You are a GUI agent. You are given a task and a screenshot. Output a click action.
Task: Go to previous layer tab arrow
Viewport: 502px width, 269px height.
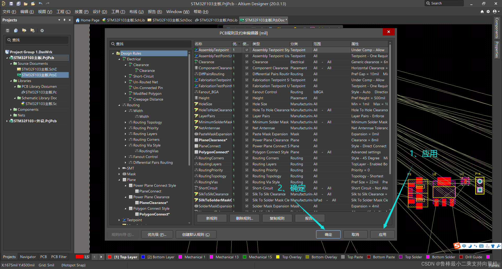[x=94, y=257]
